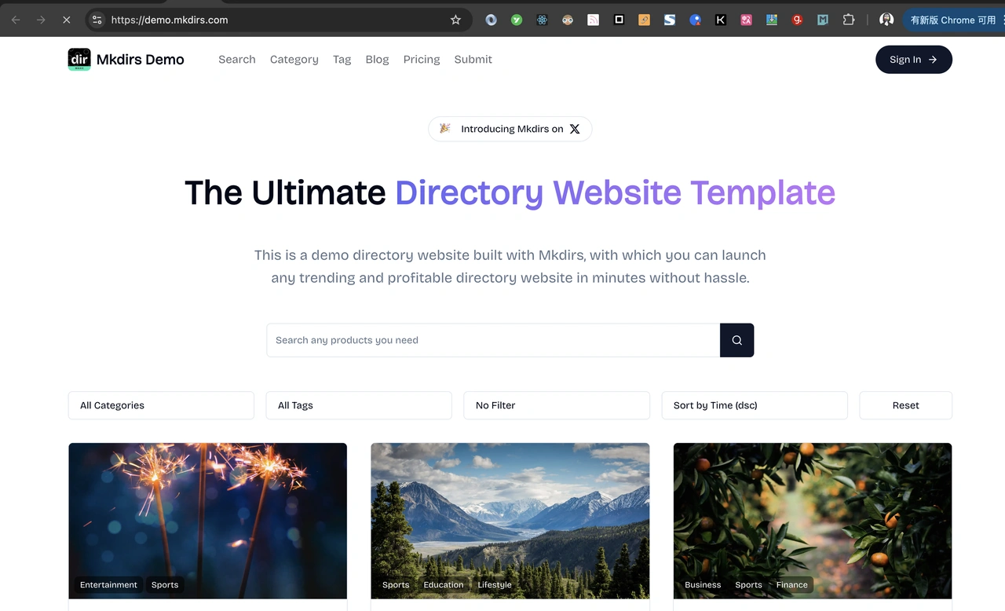The image size is (1005, 611).
Task: Open the React Developer Tools extension
Action: click(542, 20)
